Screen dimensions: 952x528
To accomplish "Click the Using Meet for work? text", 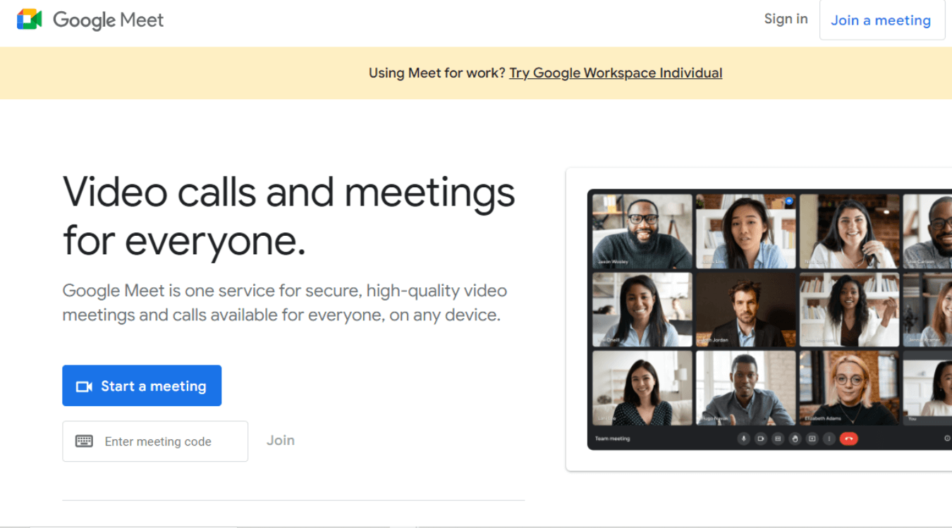I will pos(437,73).
